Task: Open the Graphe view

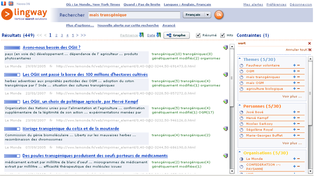Action: [177, 35]
